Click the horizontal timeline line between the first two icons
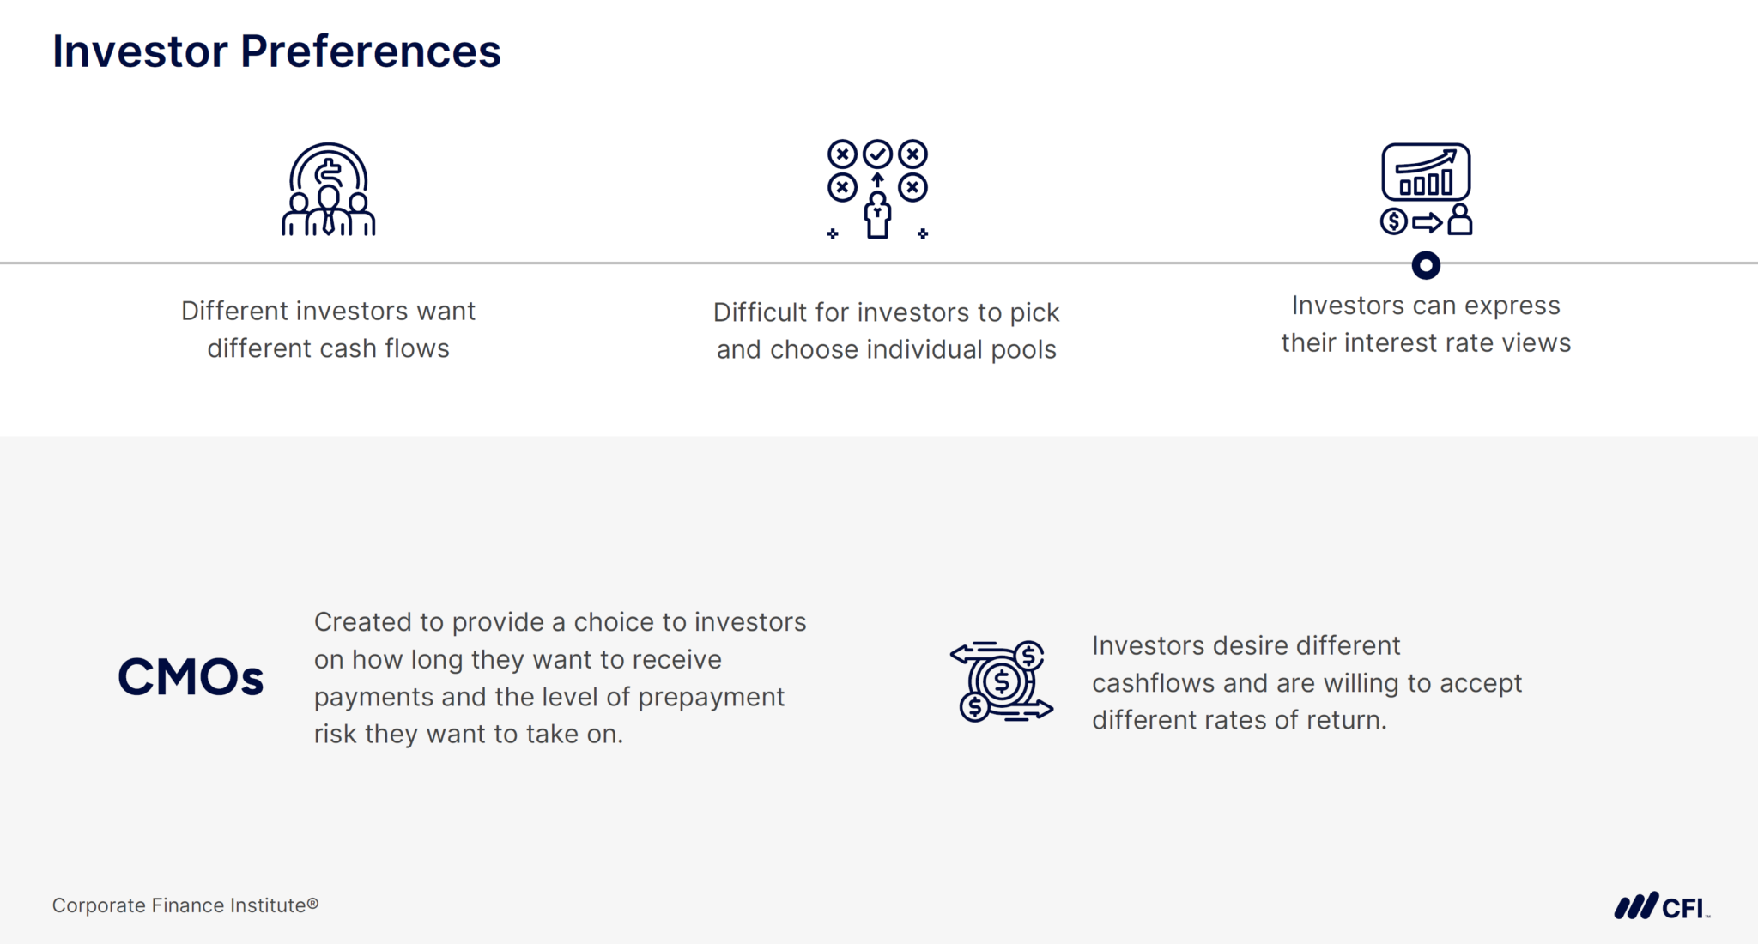 (x=601, y=263)
